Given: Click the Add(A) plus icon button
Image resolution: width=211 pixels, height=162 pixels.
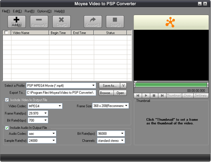Looking at the screenshot, I should [x=16, y=22].
